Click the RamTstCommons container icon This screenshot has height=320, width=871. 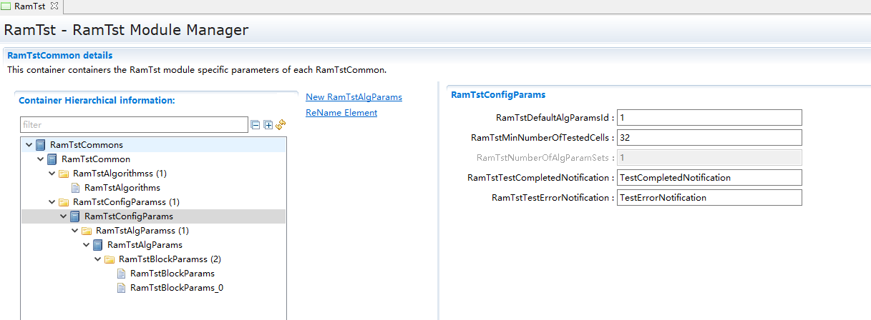point(41,145)
